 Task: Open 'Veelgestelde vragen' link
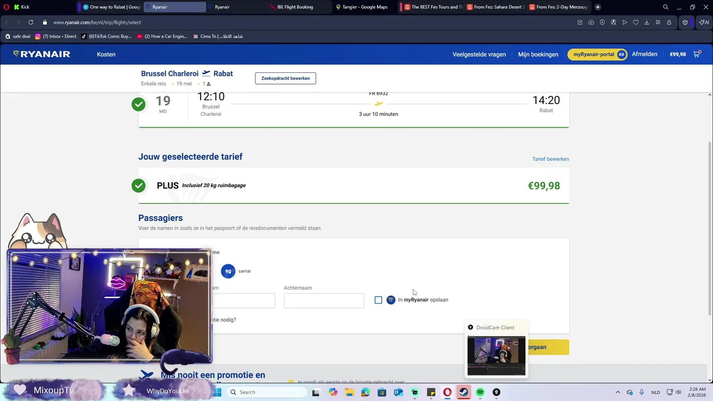tap(479, 55)
